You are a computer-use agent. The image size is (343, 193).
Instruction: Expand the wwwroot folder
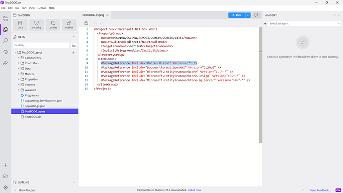18,90
